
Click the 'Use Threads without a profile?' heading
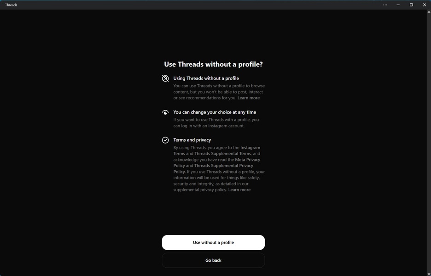pos(213,64)
